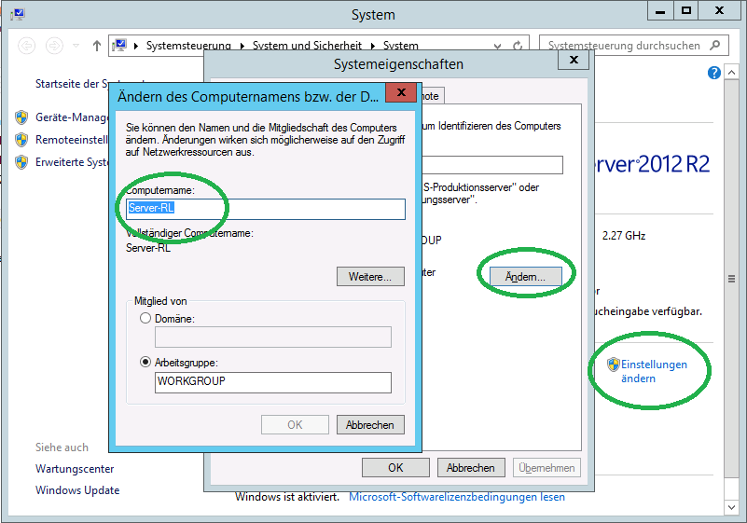The height and width of the screenshot is (523, 747).
Task: Click the Computername text field
Action: point(266,209)
